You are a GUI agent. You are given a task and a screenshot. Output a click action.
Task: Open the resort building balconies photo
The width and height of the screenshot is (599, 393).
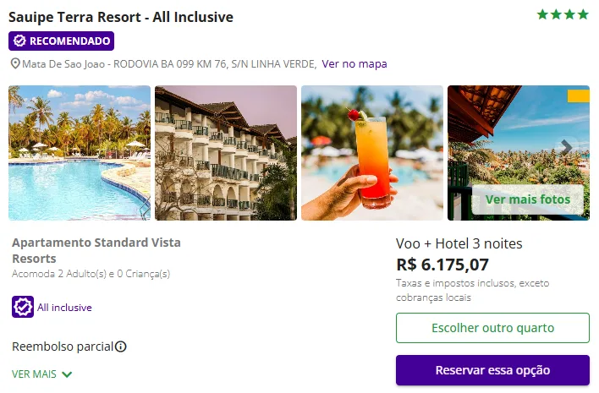click(x=226, y=153)
